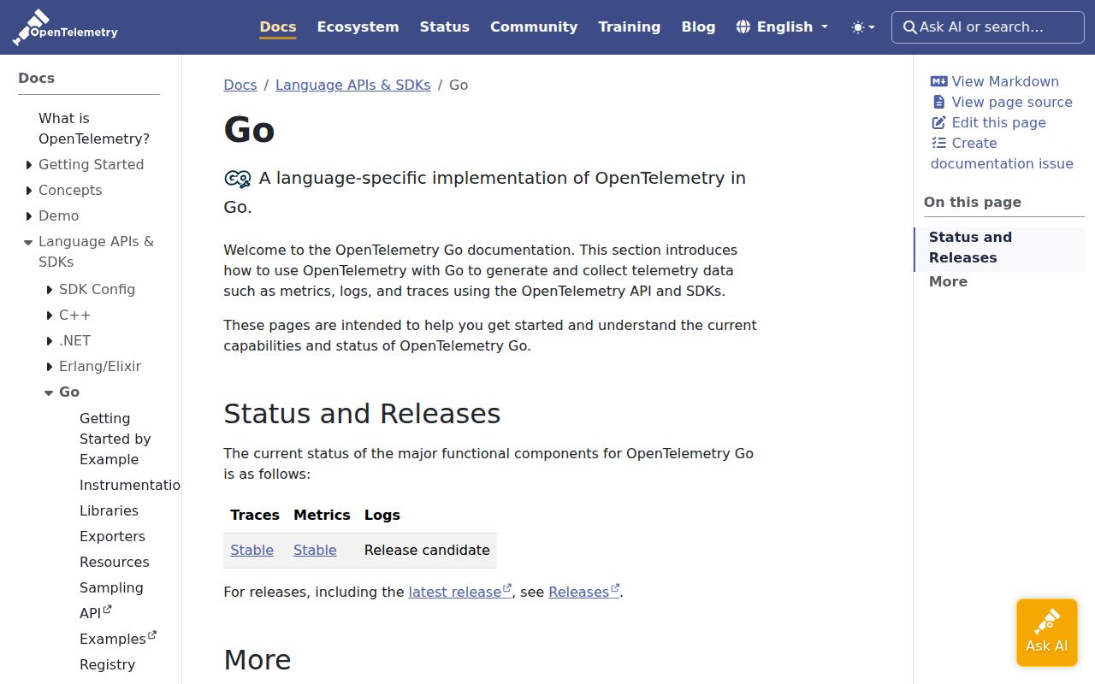Open the Docs navigation item

coord(278,27)
